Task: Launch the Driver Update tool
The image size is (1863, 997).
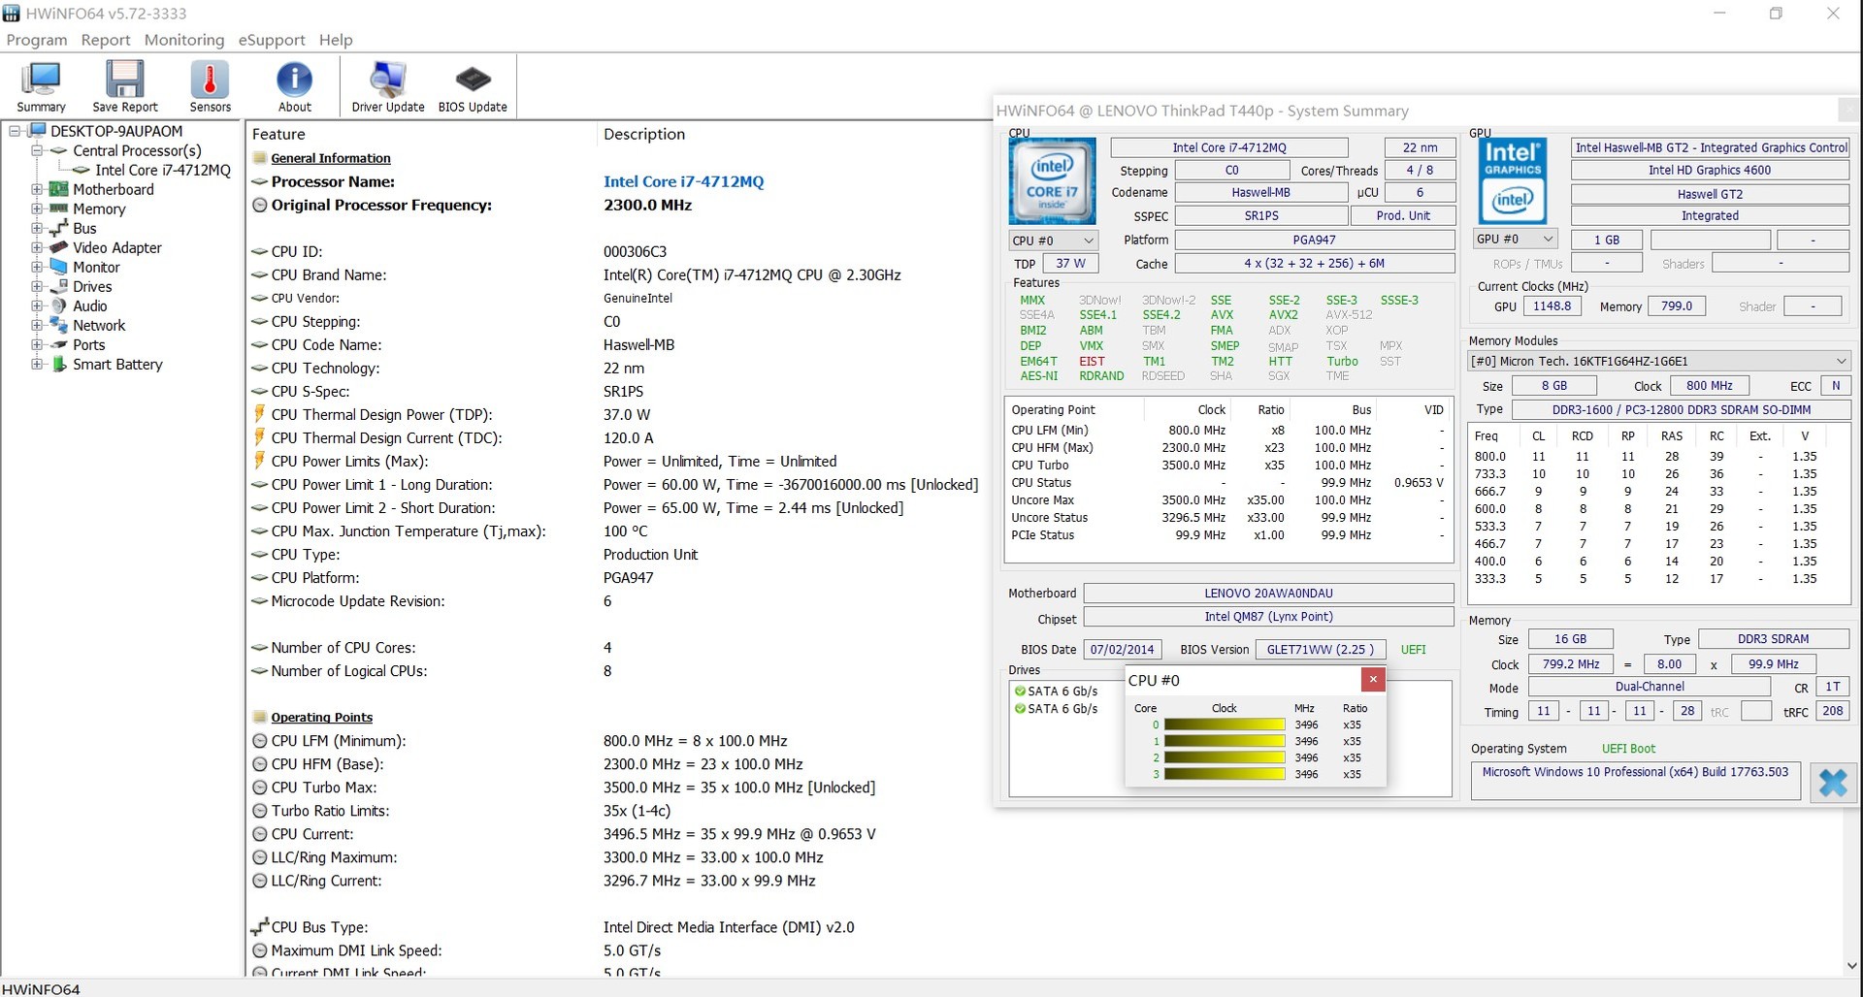Action: pos(387,86)
